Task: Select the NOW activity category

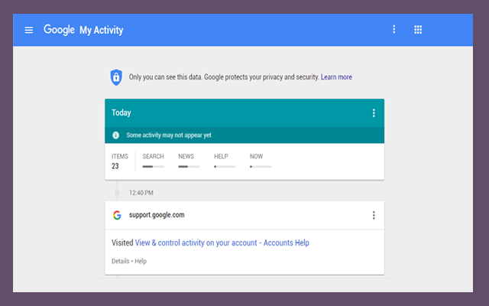Action: point(257,161)
